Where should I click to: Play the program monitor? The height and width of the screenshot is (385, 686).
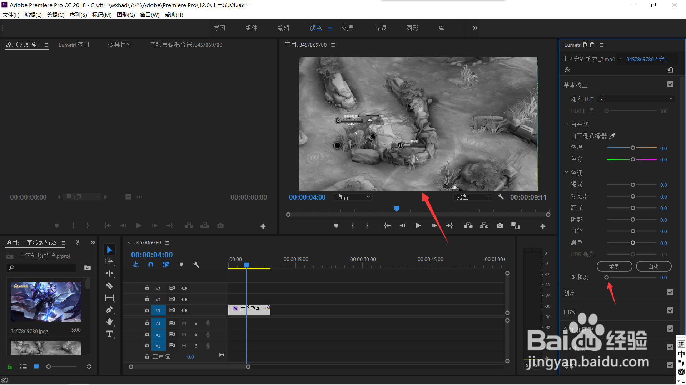pyautogui.click(x=418, y=226)
